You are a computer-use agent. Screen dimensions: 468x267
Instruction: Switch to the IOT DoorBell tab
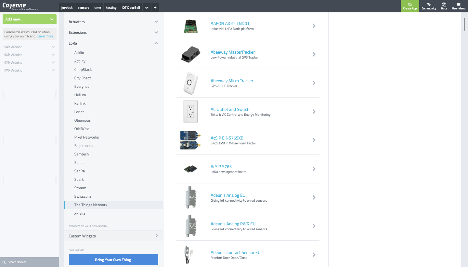coord(131,7)
